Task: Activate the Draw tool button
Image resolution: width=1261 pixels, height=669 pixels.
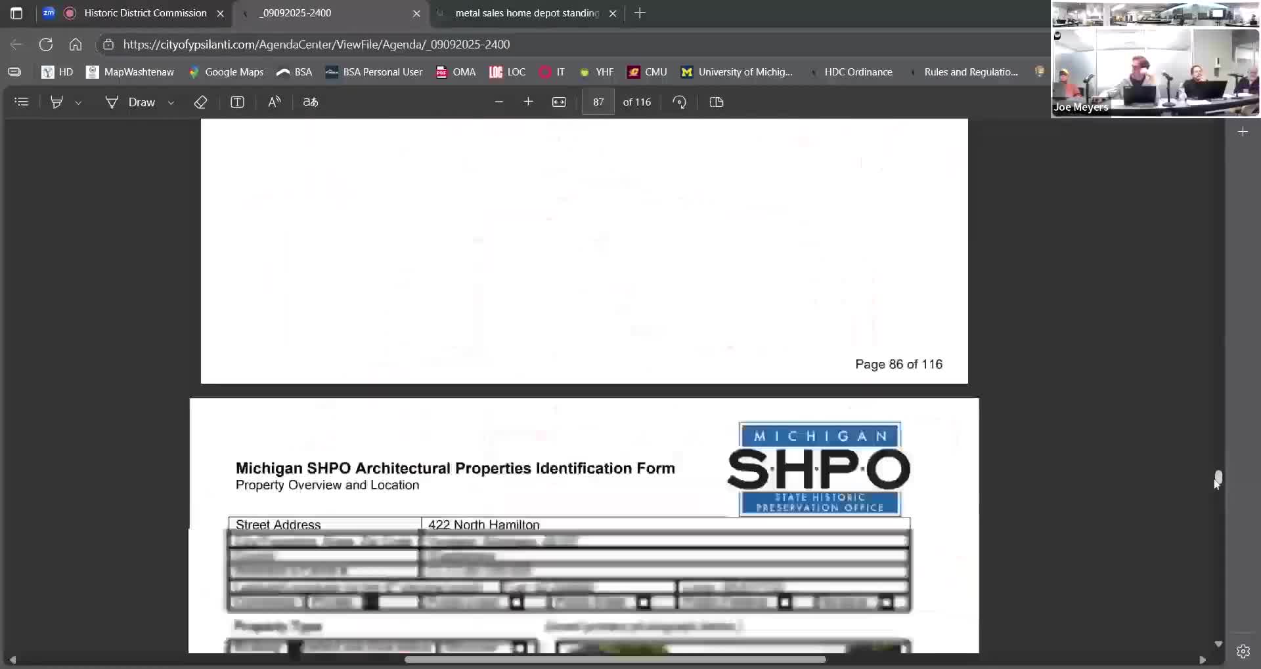Action: (130, 102)
